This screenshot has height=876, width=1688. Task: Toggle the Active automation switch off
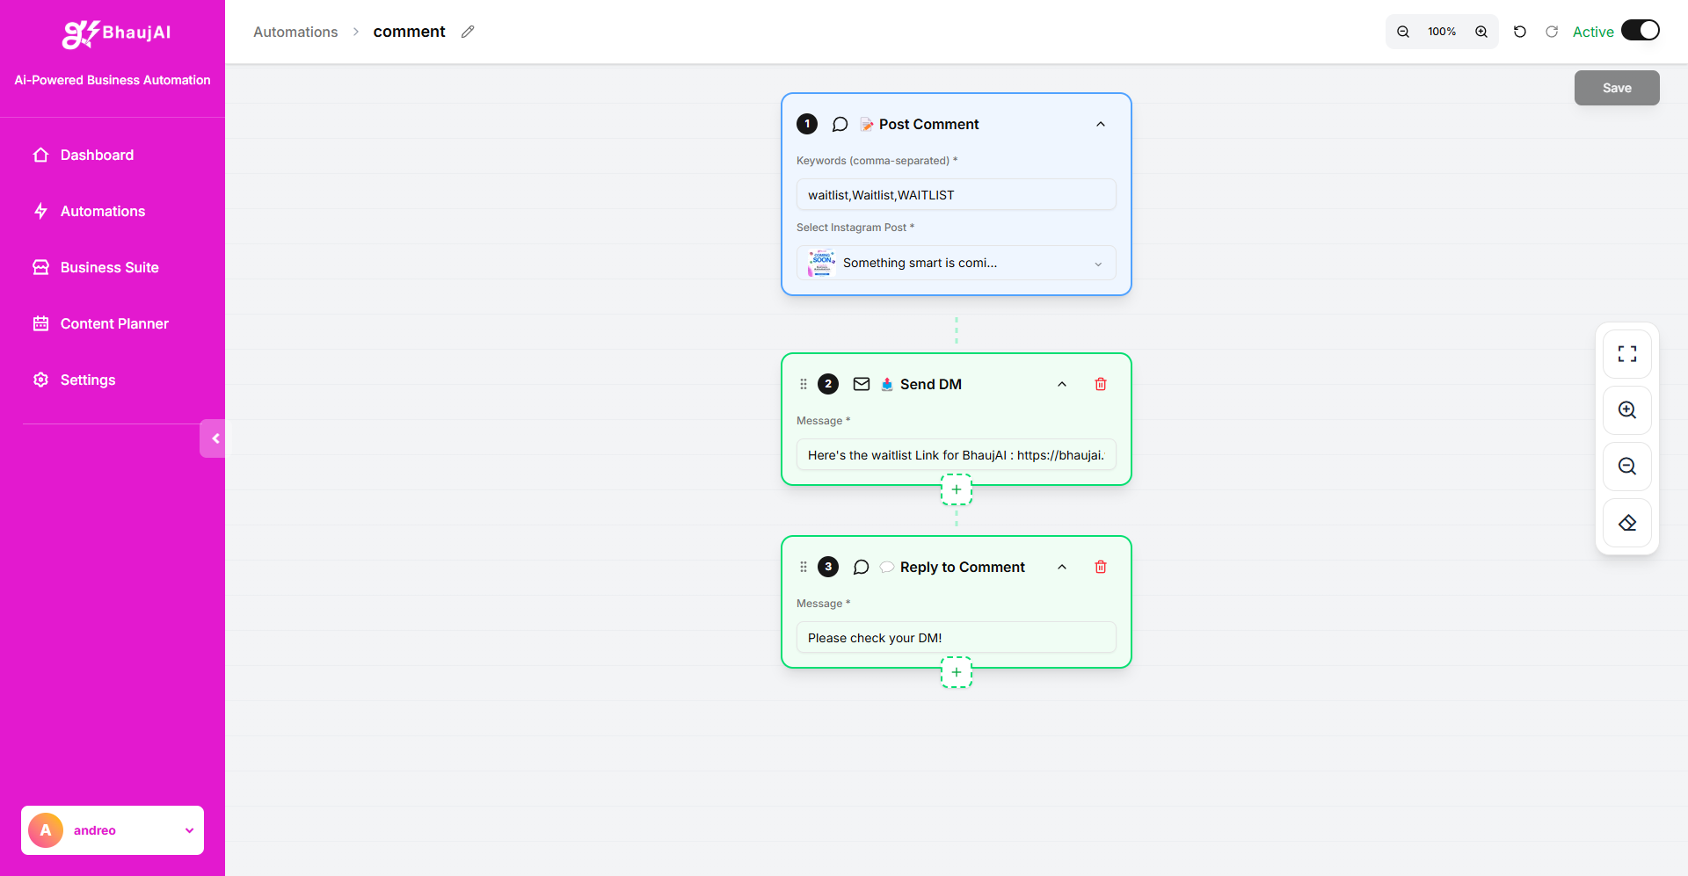click(1641, 29)
